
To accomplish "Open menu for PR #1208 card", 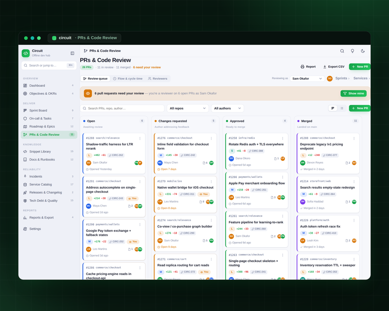I will click(x=354, y=138).
